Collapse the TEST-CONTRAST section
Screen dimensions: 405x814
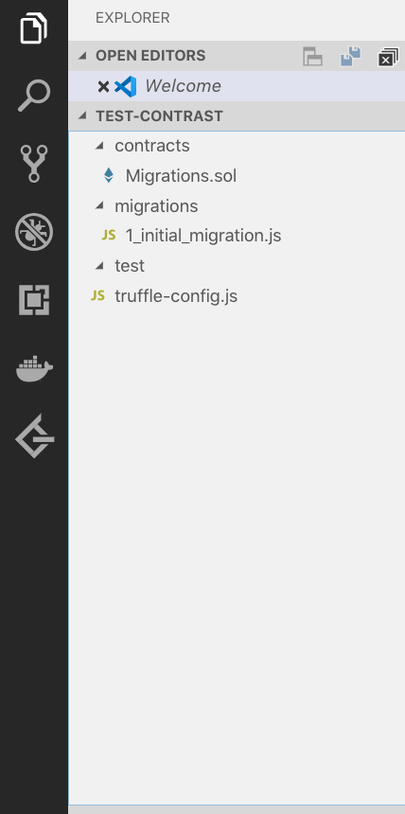click(x=82, y=115)
